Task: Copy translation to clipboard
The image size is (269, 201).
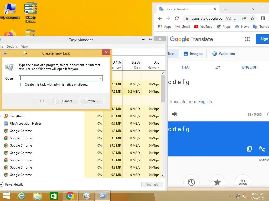Action: pyautogui.click(x=250, y=149)
